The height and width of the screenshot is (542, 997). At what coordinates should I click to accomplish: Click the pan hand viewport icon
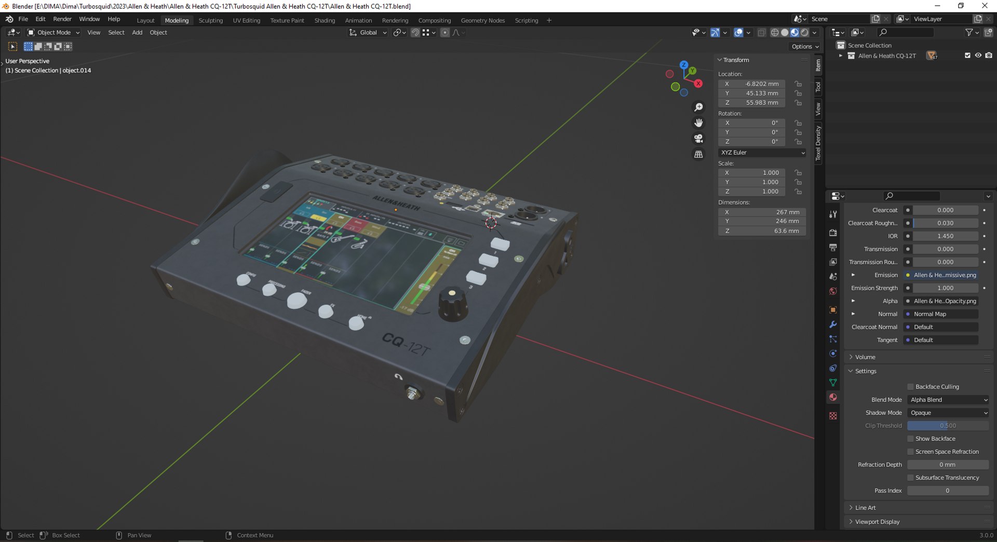pos(698,123)
